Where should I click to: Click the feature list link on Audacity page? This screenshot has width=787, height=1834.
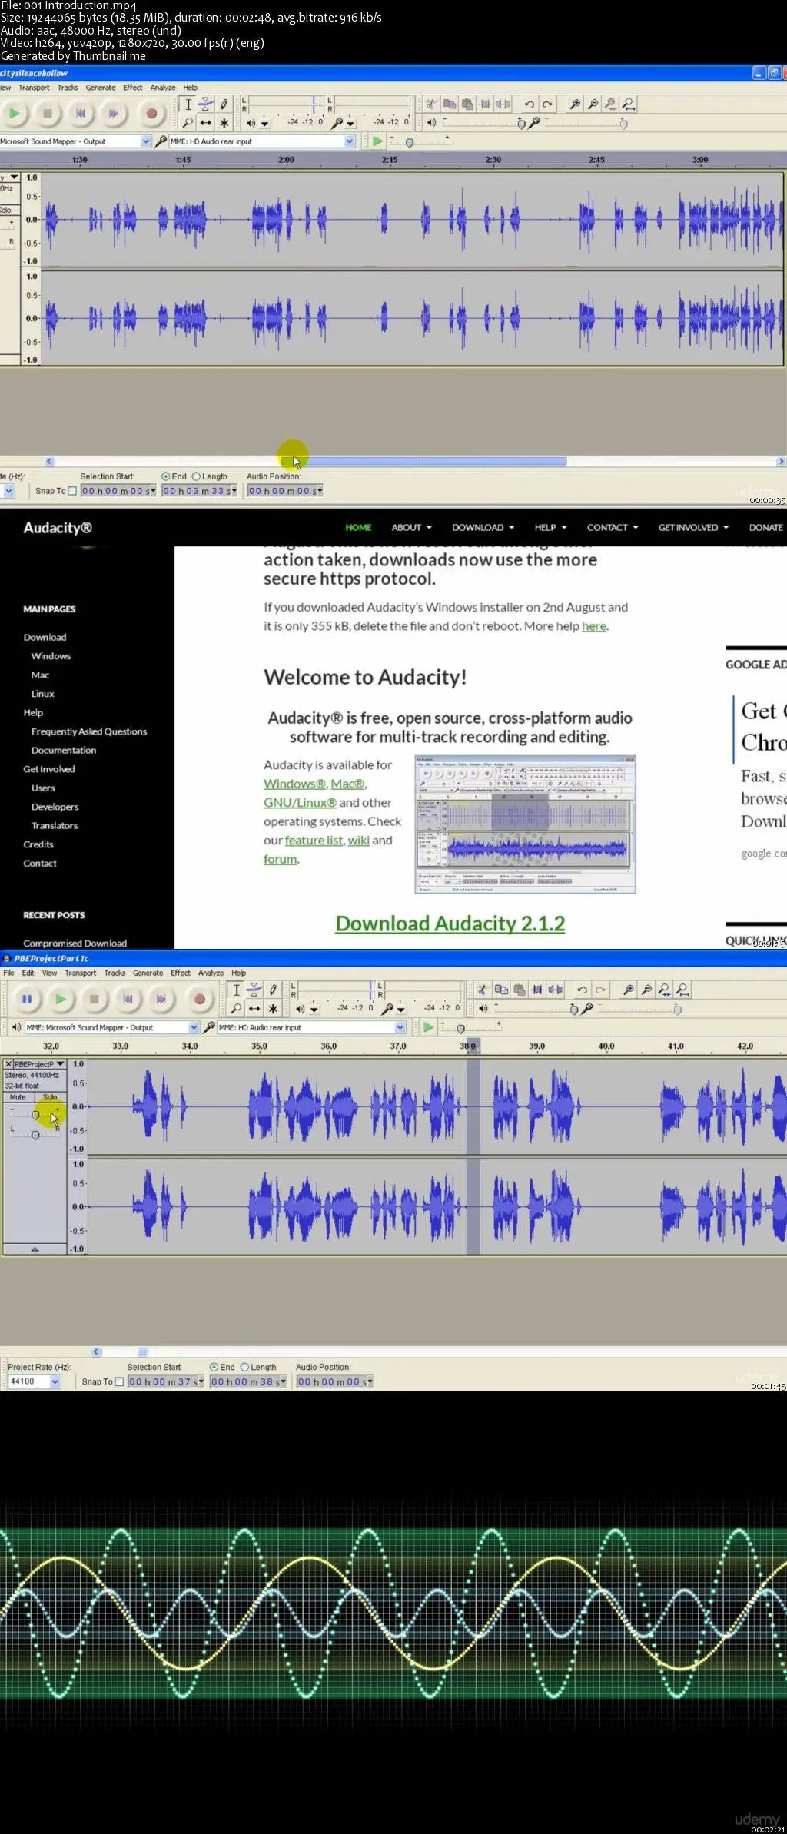click(x=314, y=841)
